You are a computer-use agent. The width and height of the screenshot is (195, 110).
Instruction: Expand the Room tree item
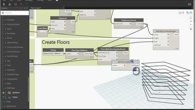pos(5,38)
